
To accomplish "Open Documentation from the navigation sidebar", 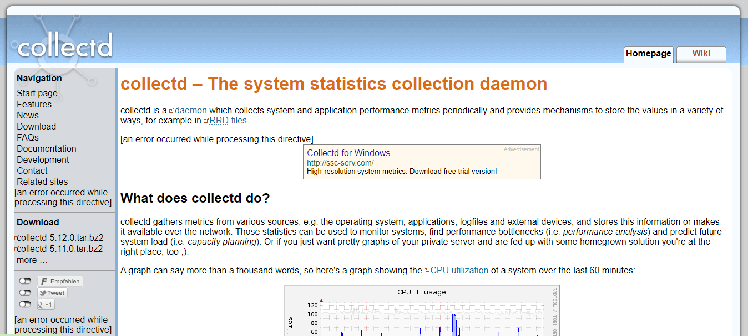I will 47,148.
